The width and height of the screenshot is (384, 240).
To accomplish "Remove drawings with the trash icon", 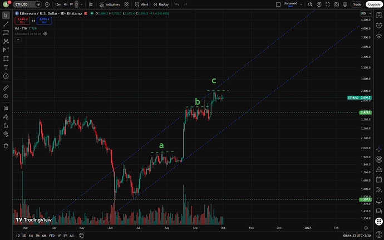I will click(x=6, y=146).
